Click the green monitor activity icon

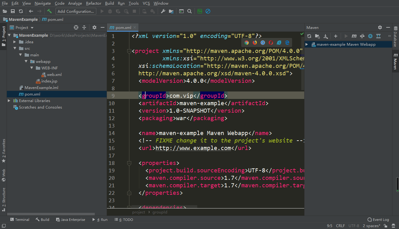point(200,11)
